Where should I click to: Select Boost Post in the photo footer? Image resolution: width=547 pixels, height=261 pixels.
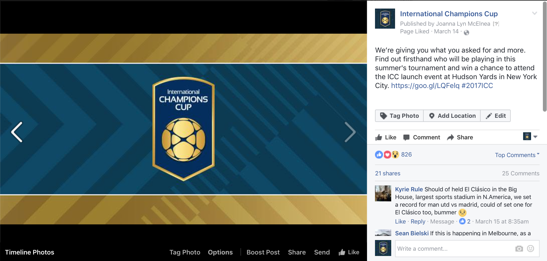(263, 252)
